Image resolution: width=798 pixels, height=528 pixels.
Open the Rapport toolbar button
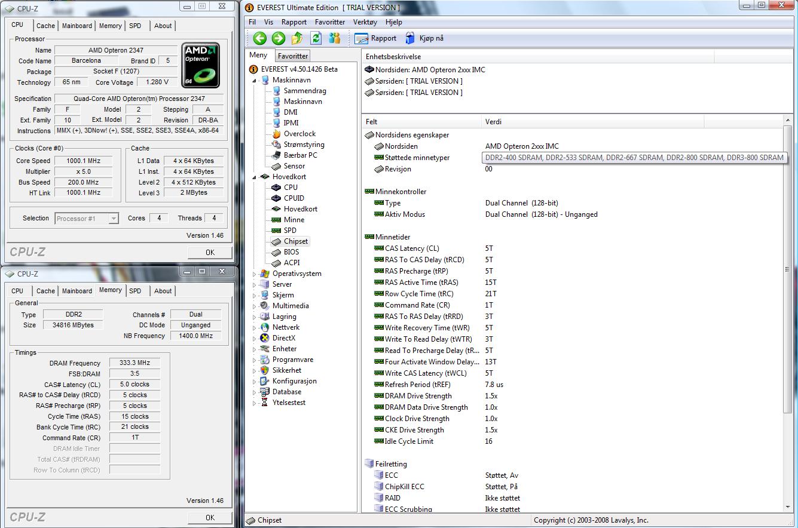click(375, 38)
